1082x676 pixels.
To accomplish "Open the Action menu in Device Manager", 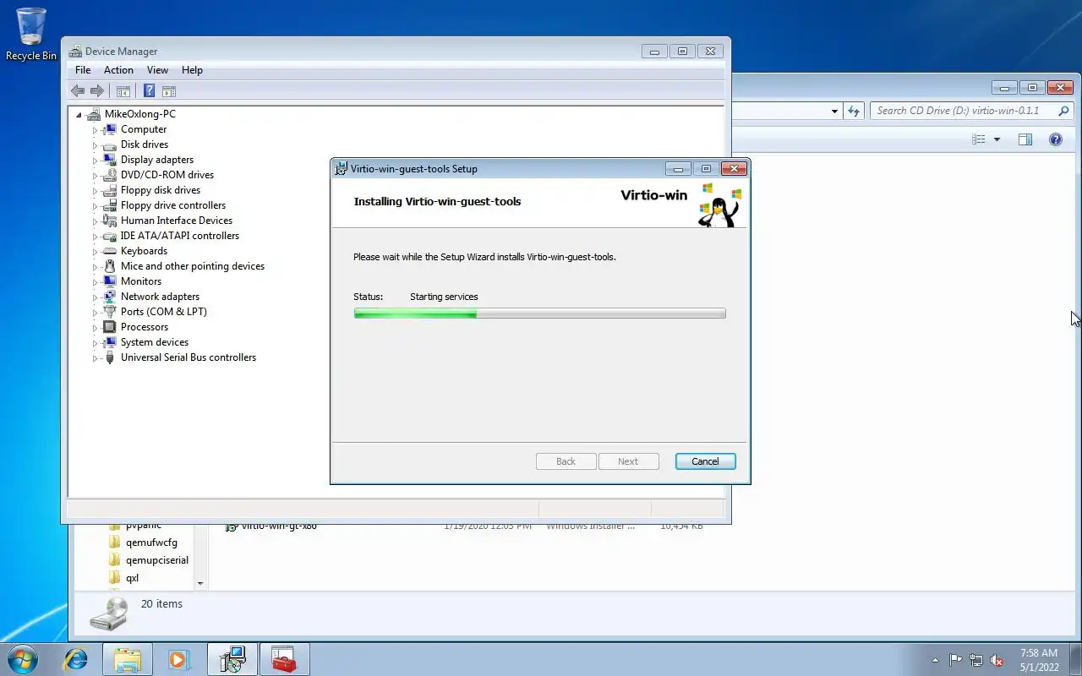I will click(118, 70).
